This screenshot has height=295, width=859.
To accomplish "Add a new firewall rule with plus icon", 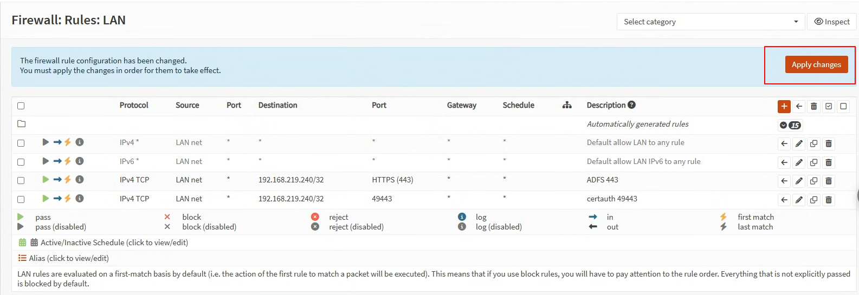I will (784, 106).
